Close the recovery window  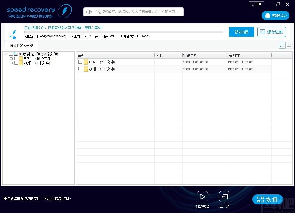pos(287,4)
